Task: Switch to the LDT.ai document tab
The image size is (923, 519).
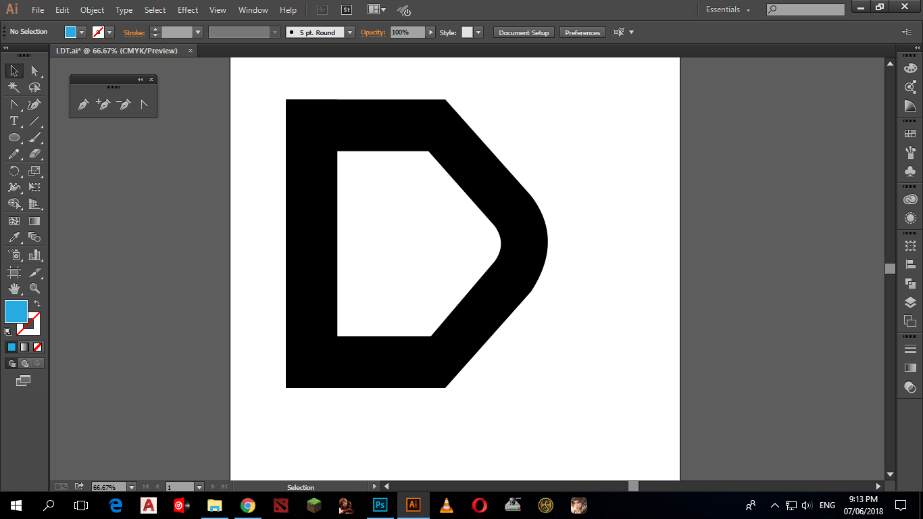Action: click(117, 51)
